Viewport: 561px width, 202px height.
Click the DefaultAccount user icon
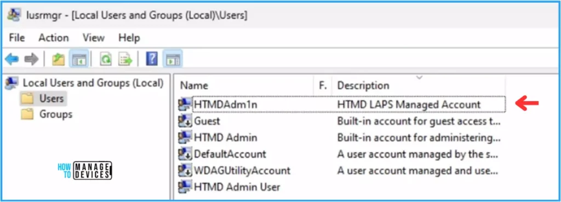pyautogui.click(x=185, y=154)
